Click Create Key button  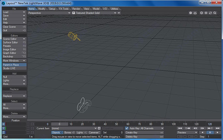[x=144, y=133]
